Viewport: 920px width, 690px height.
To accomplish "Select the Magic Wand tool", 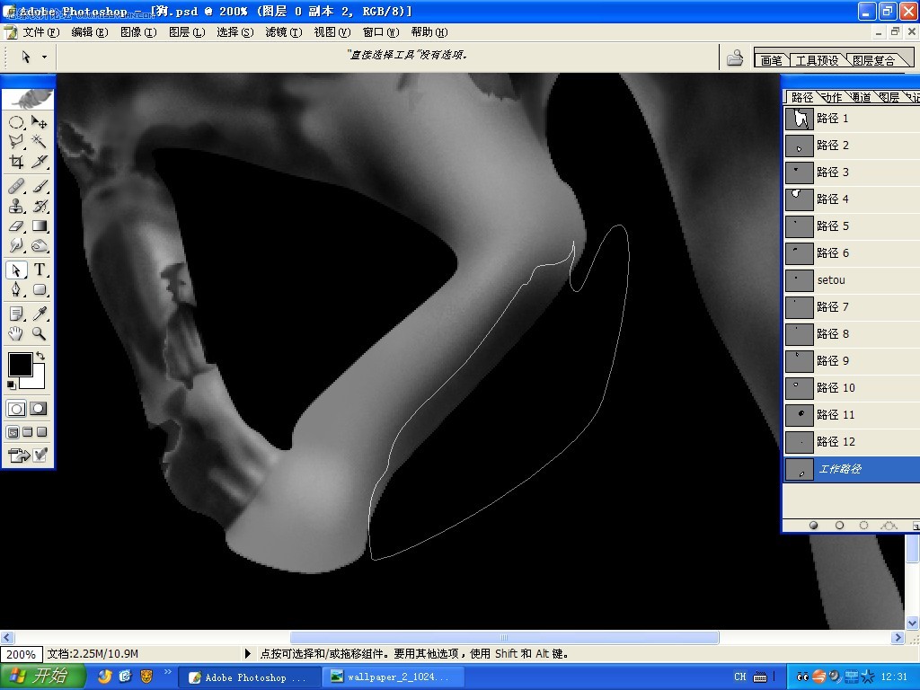I will (39, 141).
